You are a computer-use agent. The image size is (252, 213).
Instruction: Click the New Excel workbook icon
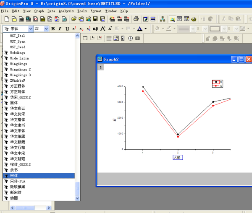28,19
